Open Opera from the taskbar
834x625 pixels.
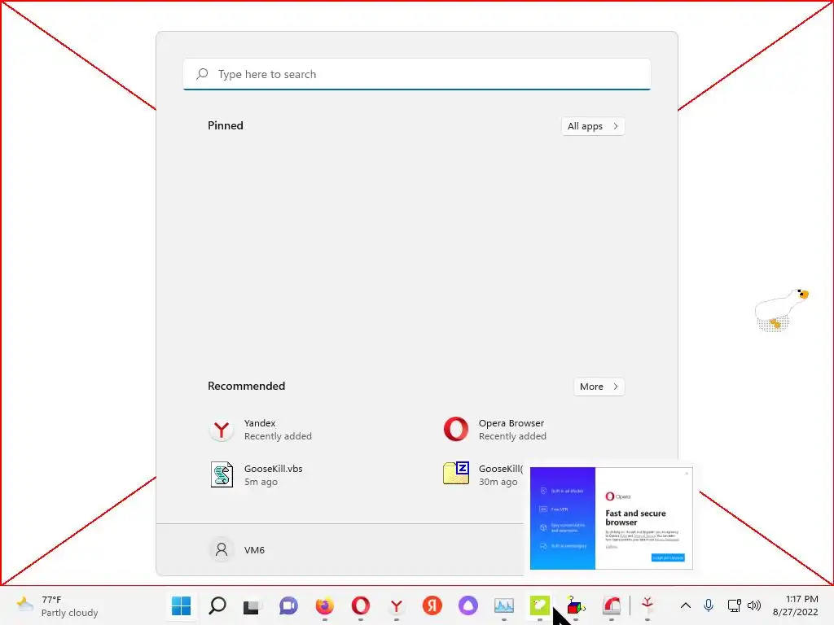[360, 605]
